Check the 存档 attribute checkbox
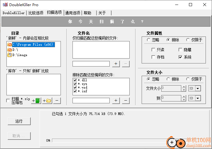 coord(153,57)
